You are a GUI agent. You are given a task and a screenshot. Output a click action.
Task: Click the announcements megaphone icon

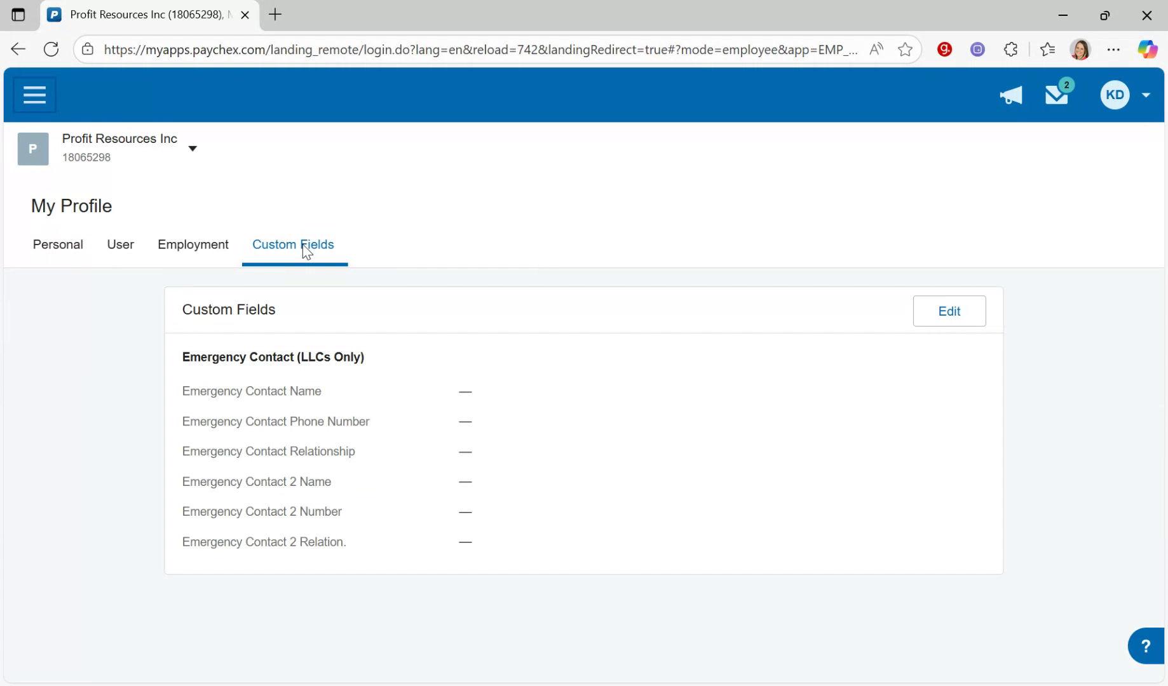click(x=1010, y=95)
